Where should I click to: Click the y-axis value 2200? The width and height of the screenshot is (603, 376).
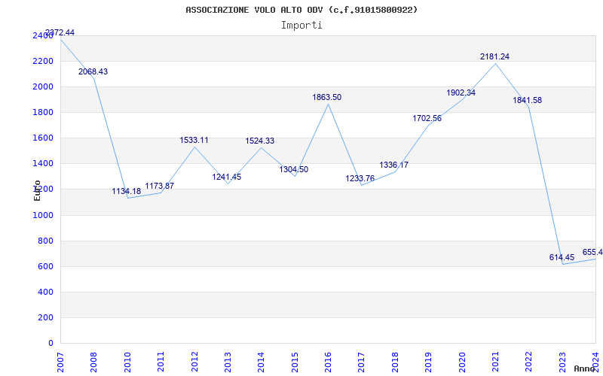coord(43,62)
